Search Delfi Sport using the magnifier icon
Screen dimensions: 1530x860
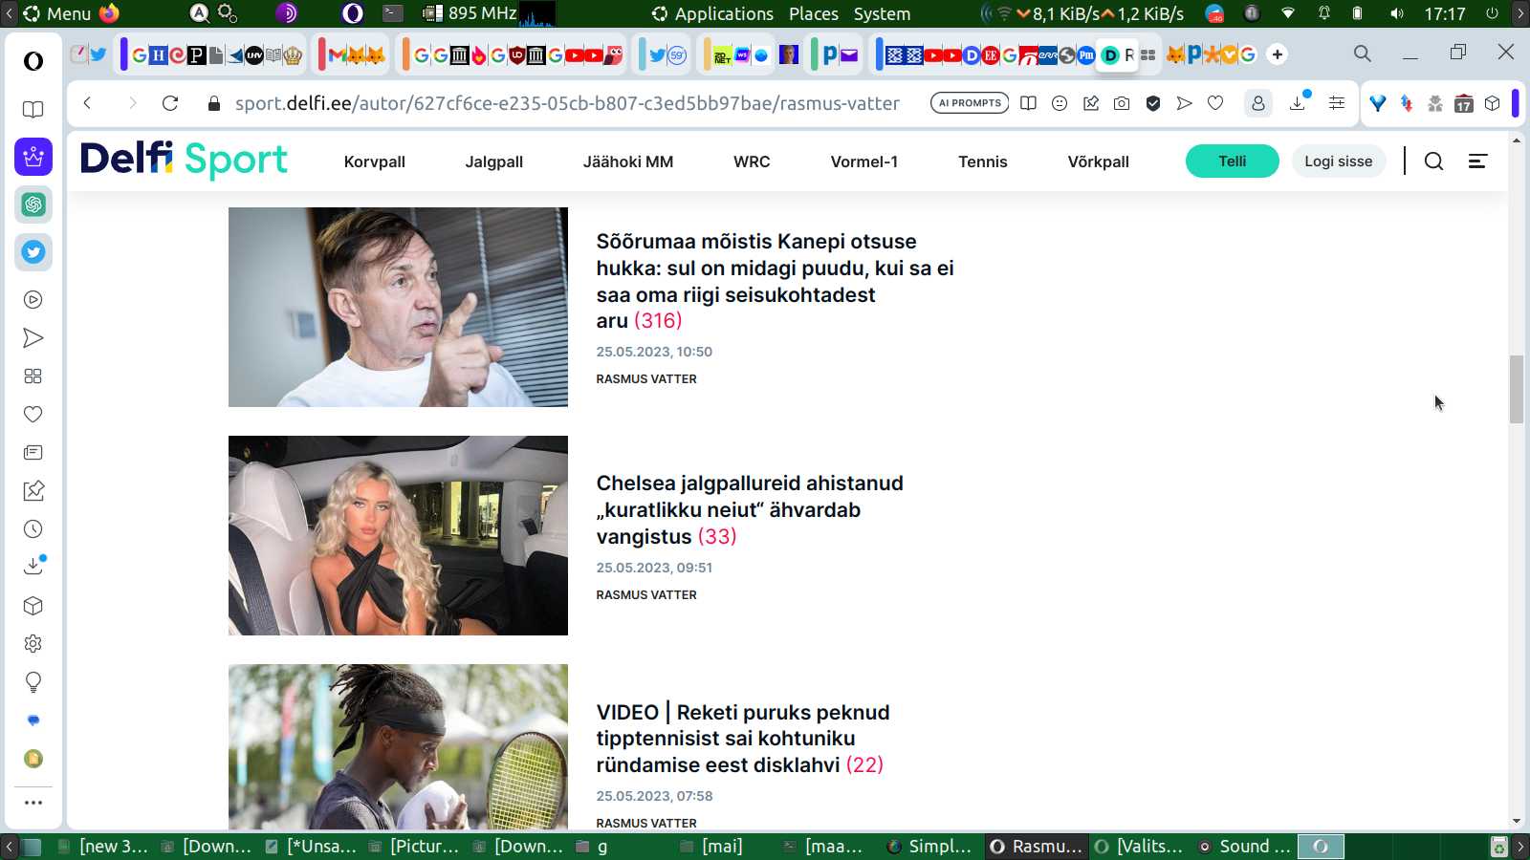(1433, 161)
